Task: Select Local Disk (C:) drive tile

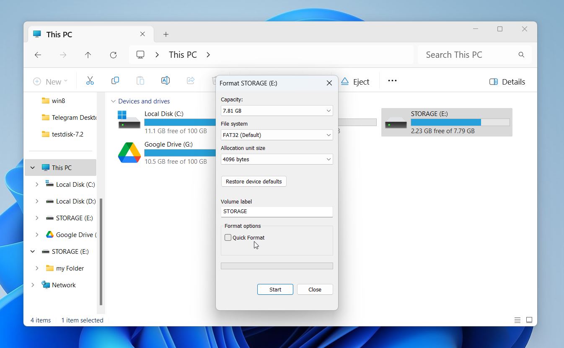Action: click(x=166, y=122)
